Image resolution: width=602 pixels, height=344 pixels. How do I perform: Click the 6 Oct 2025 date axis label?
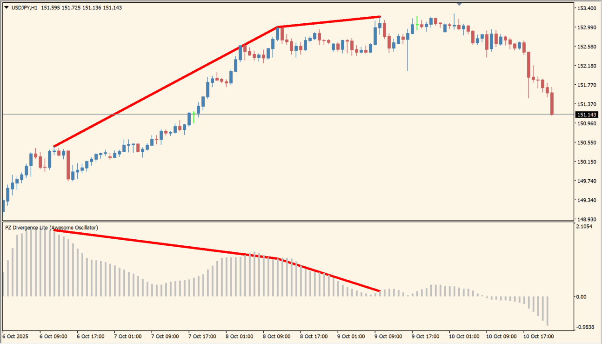(16, 336)
